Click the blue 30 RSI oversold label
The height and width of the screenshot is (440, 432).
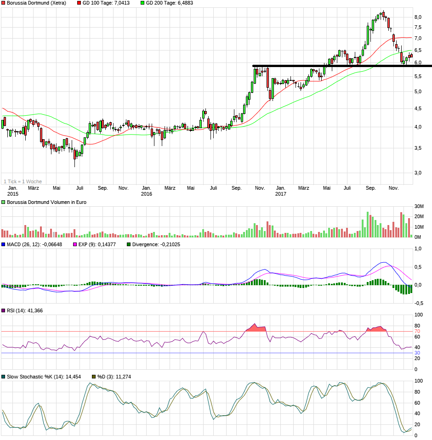point(417,353)
